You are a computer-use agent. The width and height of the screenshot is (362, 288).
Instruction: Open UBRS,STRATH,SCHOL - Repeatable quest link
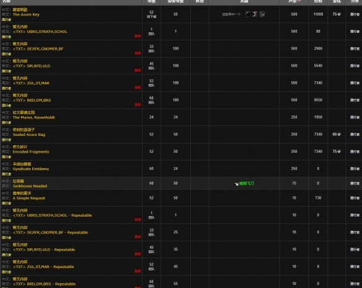tap(52, 215)
